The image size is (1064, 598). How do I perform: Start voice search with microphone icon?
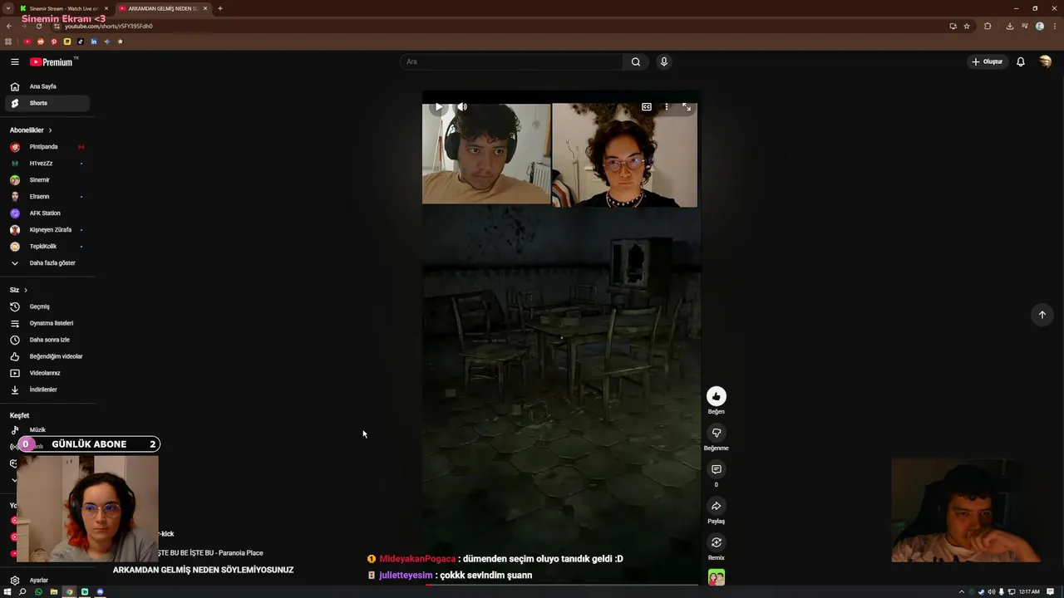(x=663, y=61)
